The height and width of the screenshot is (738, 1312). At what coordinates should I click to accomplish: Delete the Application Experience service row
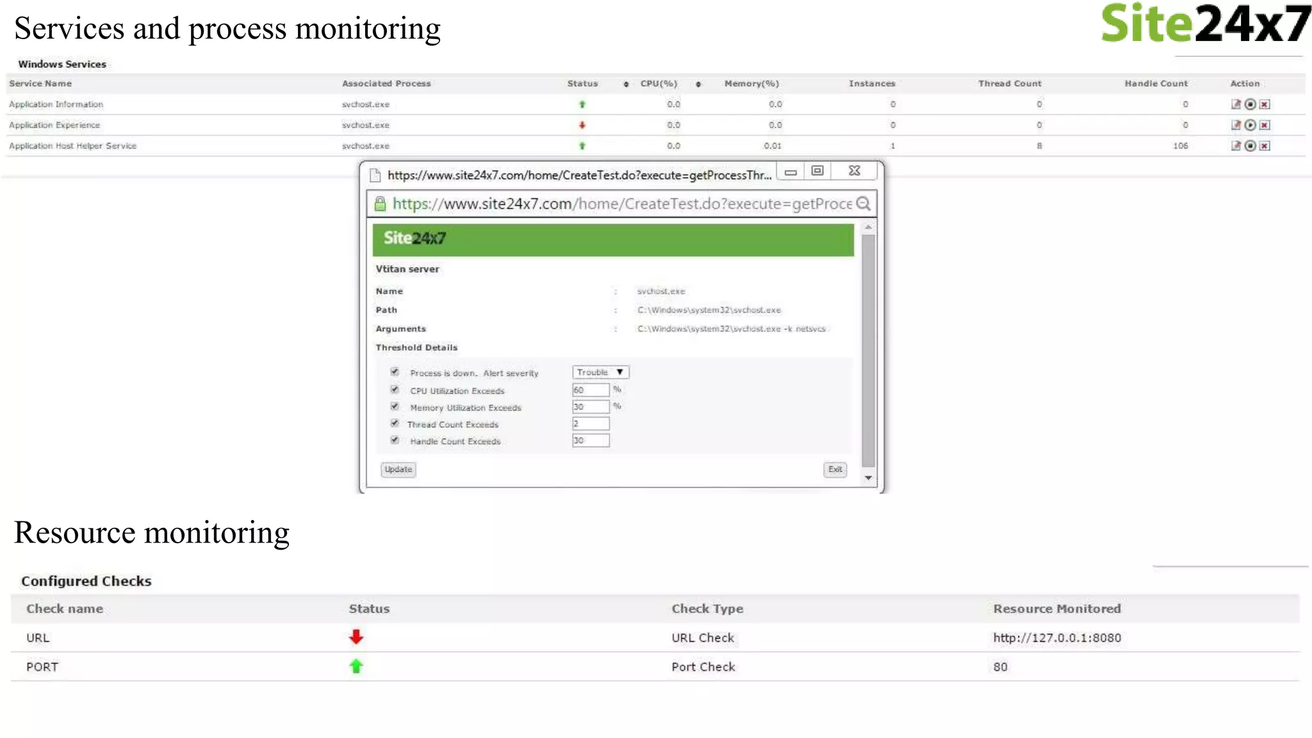(x=1265, y=125)
